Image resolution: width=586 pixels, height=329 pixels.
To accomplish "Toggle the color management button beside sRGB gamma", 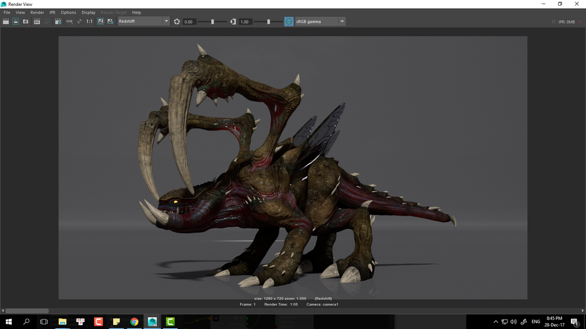I will pyautogui.click(x=289, y=22).
